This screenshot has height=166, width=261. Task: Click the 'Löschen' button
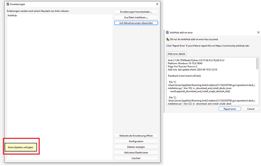(136, 158)
